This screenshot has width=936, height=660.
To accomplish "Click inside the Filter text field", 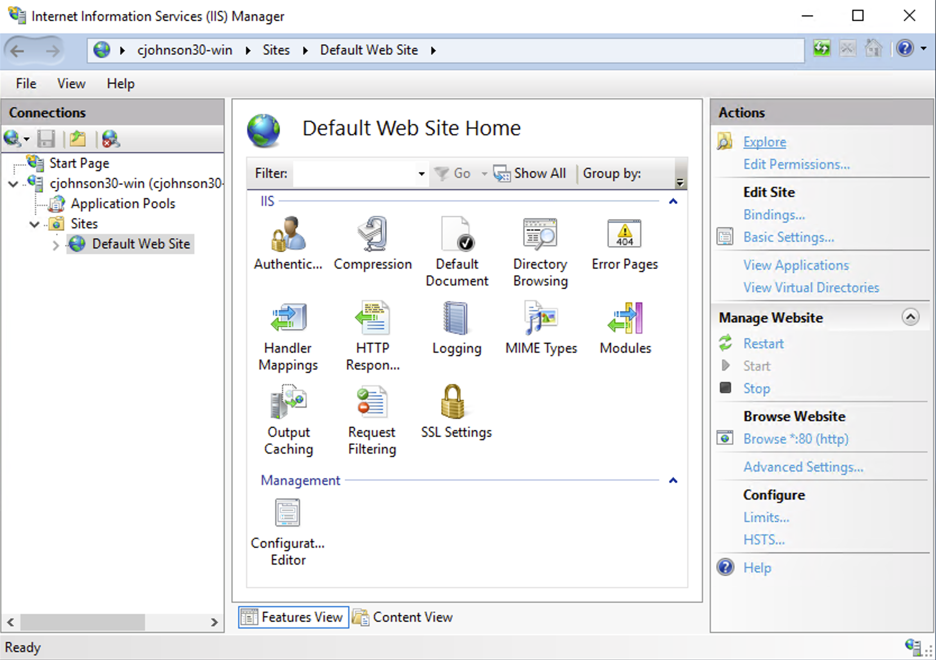I will point(355,174).
